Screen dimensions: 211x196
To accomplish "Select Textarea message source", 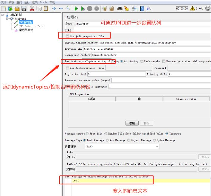I will (x=167, y=133).
